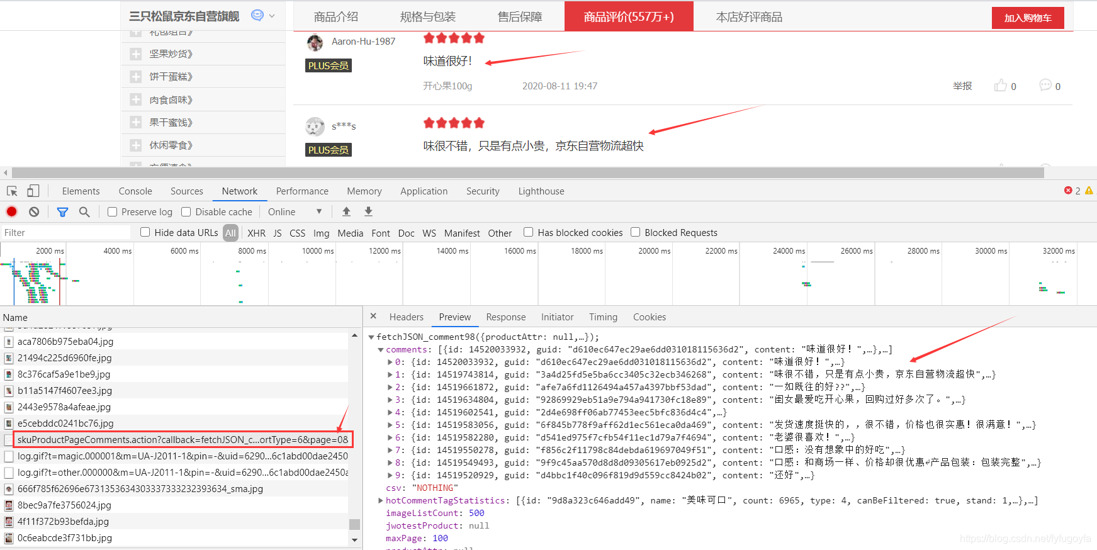This screenshot has width=1097, height=550.
Task: Clear the network log icon
Action: coord(34,211)
